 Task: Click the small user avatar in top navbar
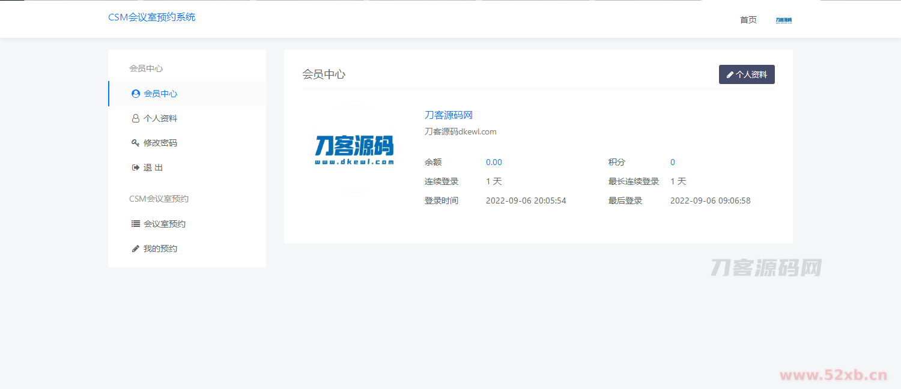(x=784, y=20)
